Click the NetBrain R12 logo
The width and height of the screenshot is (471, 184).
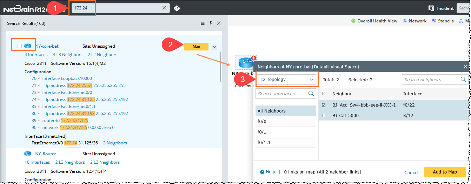(x=24, y=9)
